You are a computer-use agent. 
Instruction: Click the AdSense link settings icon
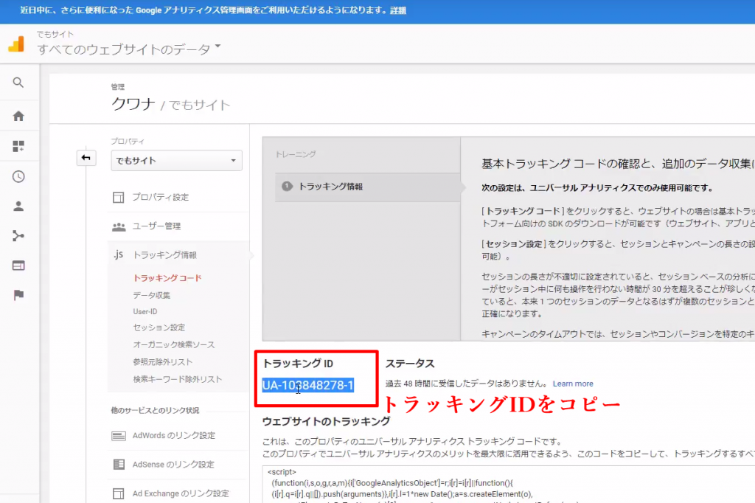[119, 465]
